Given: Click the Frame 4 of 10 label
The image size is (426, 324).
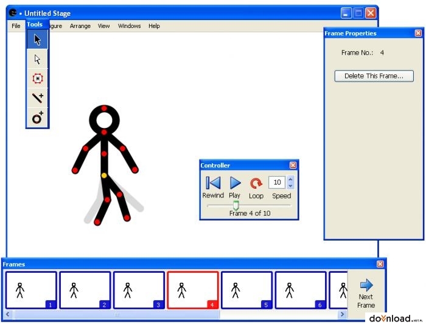Looking at the screenshot, I should (x=250, y=213).
